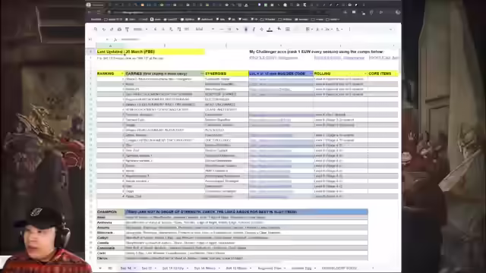The image size is (486, 273).
Task: Click the Undo arrow in Sheets toolbar
Action: point(103,29)
